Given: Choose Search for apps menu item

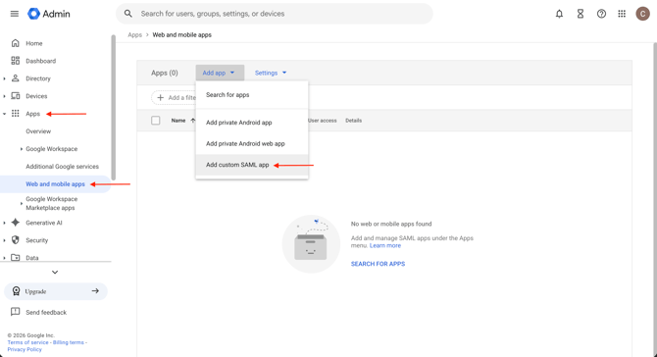Looking at the screenshot, I should point(252,95).
